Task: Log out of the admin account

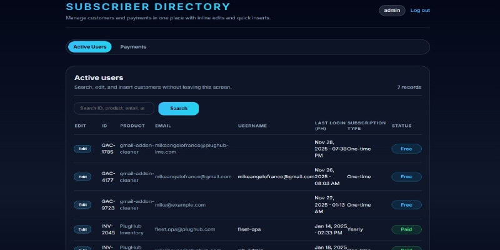Action: pyautogui.click(x=420, y=11)
